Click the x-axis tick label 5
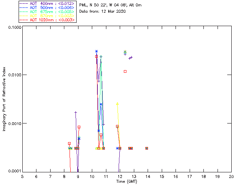Viewport: 238px width, 191px height. [x=22, y=176]
